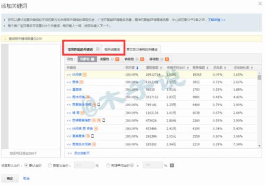Click the grey help circle beside 转化包
Image resolution: width=265 pixels, height=185 pixels.
[137, 59]
